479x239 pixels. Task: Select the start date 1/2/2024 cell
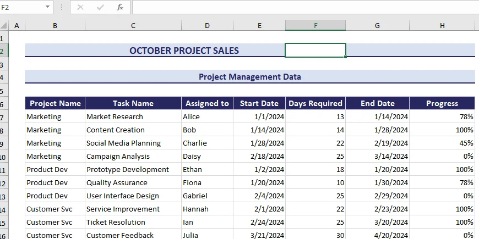click(x=259, y=169)
